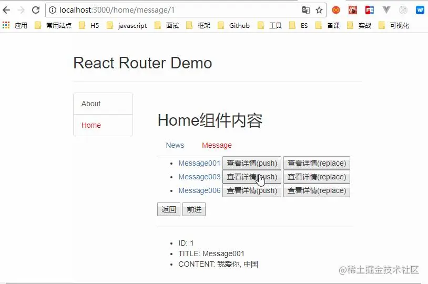
Task: Switch to the Message tab
Action: click(217, 145)
